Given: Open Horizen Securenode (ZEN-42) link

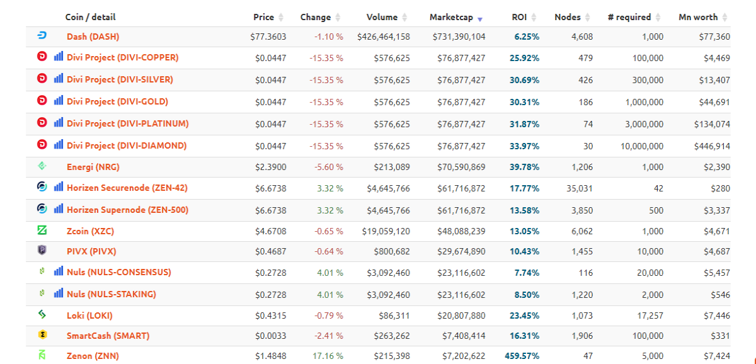Looking at the screenshot, I should coord(127,188).
